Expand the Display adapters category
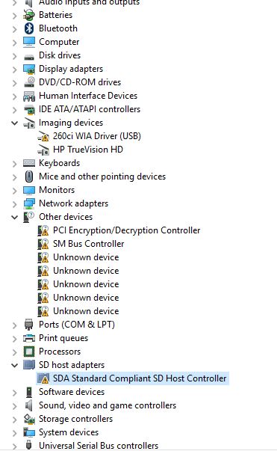Viewport: 277px width, 451px height. [x=15, y=69]
